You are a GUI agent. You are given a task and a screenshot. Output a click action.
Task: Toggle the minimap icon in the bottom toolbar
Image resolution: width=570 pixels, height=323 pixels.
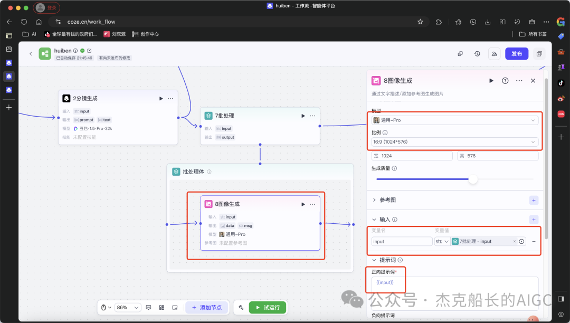[175, 308]
